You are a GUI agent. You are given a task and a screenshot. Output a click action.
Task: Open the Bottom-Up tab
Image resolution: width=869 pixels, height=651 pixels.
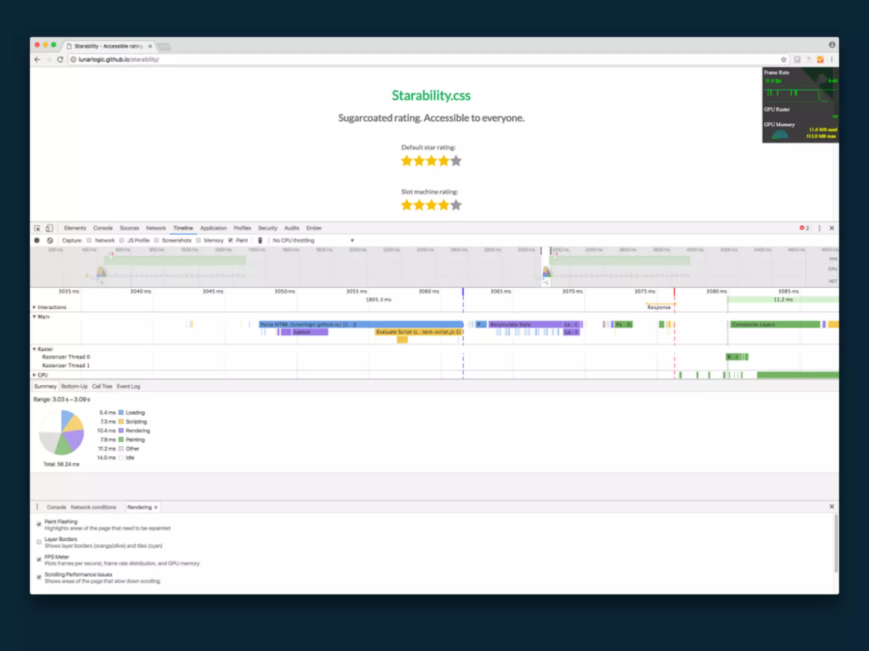click(74, 386)
